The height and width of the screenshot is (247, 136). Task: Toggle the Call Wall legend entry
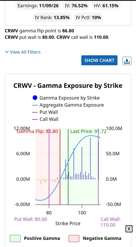click(x=45, y=119)
